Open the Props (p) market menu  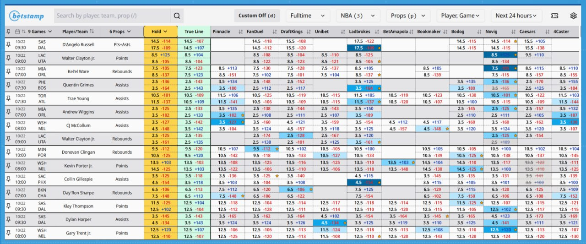pos(408,16)
